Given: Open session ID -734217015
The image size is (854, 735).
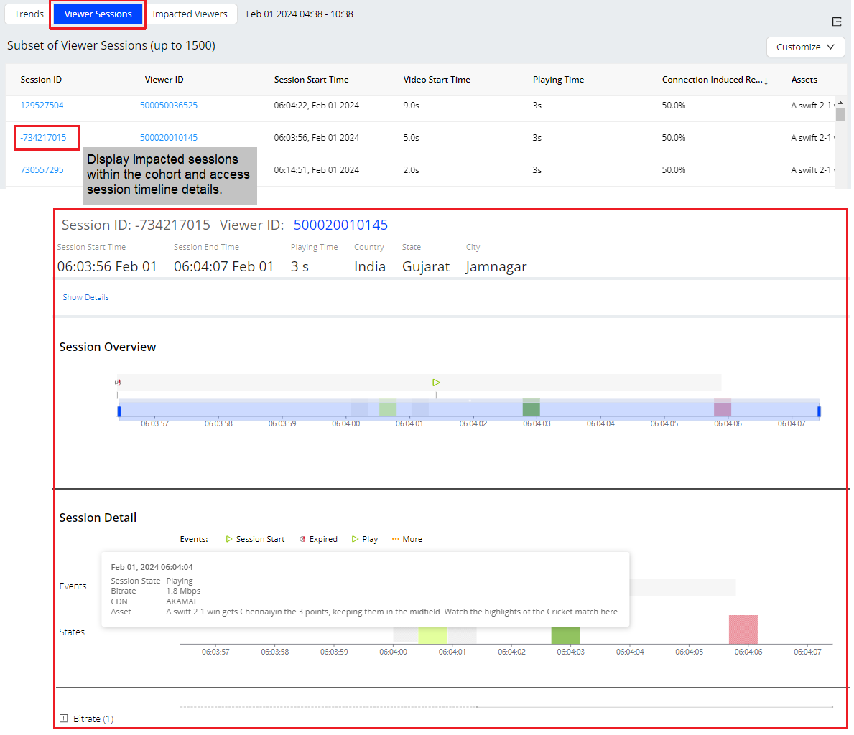Looking at the screenshot, I should (x=43, y=138).
